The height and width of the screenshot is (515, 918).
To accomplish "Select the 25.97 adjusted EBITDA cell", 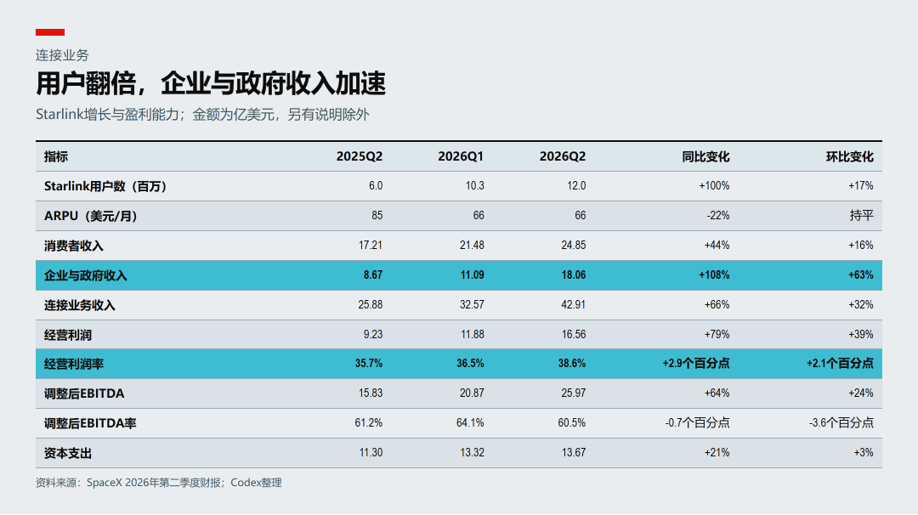I will (x=573, y=393).
